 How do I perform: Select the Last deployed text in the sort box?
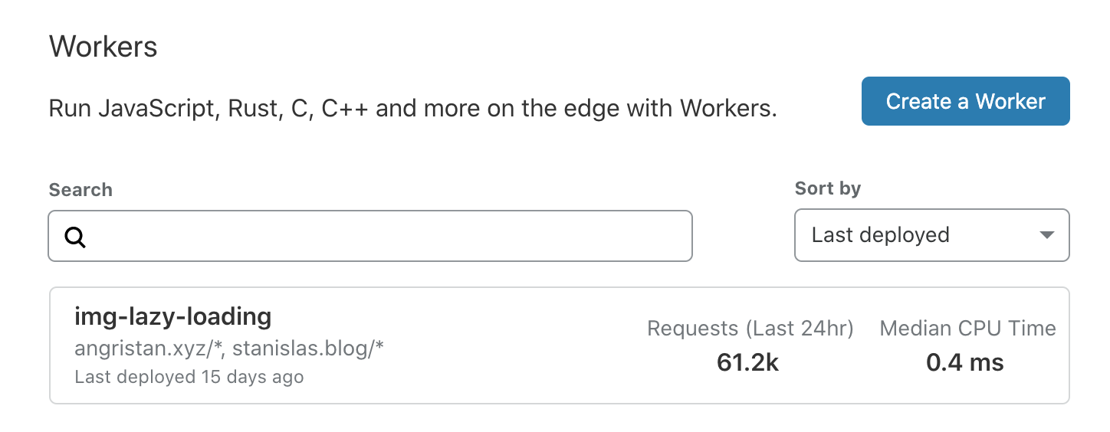coord(880,234)
